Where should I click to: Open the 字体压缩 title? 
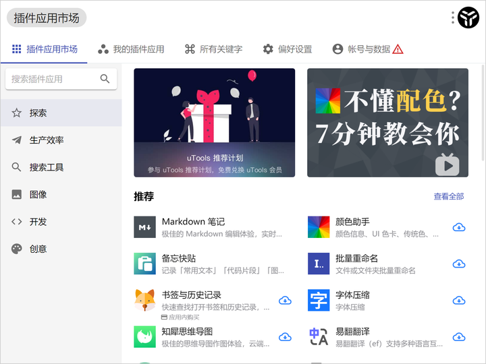(x=352, y=295)
